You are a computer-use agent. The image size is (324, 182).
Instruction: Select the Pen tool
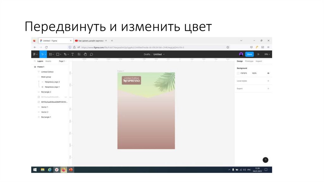pos(65,54)
